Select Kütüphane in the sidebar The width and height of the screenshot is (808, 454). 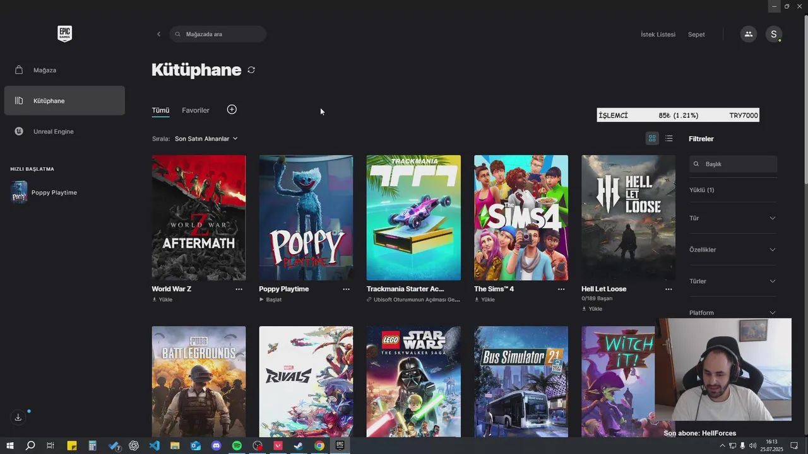pyautogui.click(x=64, y=101)
